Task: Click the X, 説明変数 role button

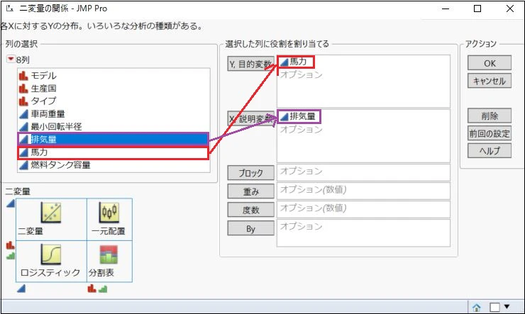Action: 250,118
